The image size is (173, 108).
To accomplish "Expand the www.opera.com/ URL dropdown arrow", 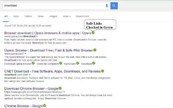I will point(25,54).
